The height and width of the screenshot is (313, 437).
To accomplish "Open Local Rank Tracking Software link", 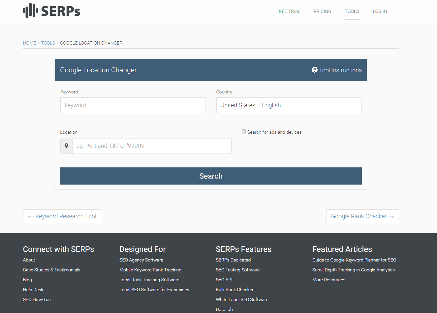I will point(149,280).
